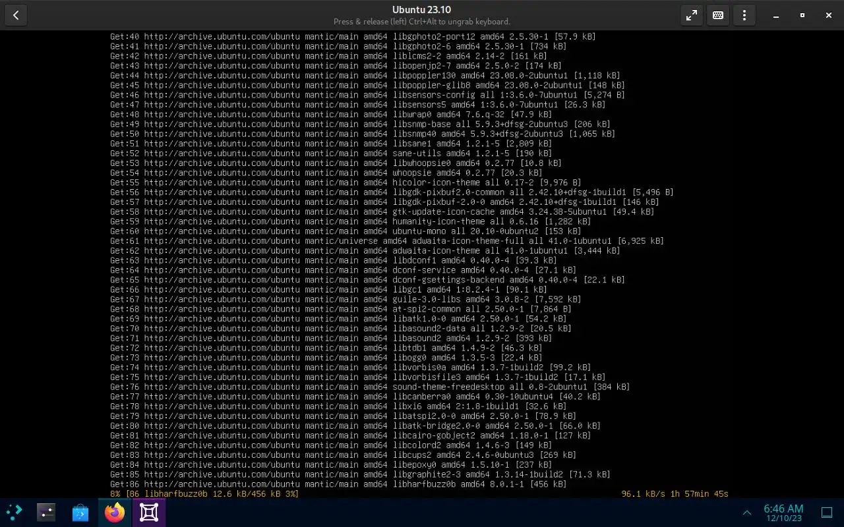Click the Get:52 line for sane-utils
This screenshot has height=527, width=844.
tap(331, 153)
